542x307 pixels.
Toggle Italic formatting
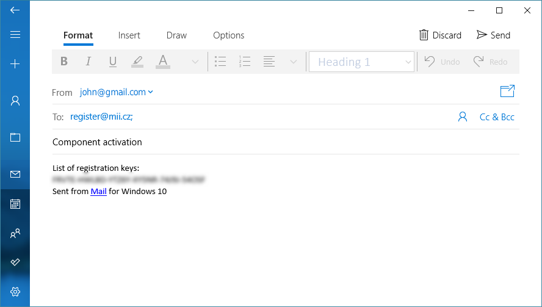coord(89,62)
